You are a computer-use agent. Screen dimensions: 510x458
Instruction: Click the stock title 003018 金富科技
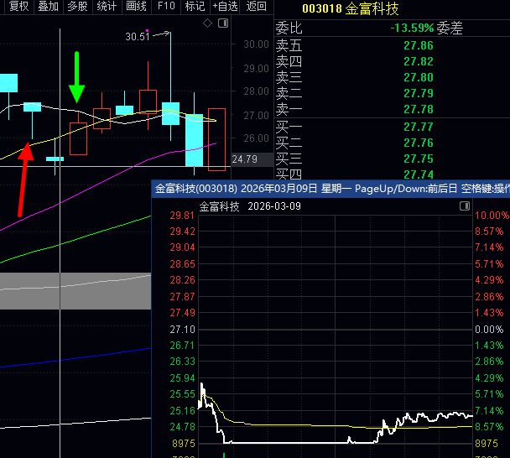point(351,8)
